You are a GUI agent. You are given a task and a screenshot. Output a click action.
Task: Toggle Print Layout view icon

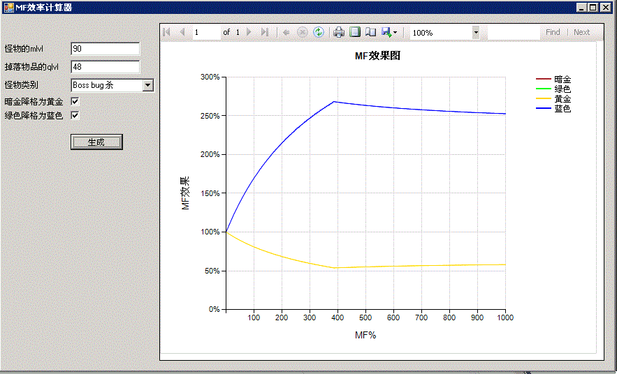355,32
